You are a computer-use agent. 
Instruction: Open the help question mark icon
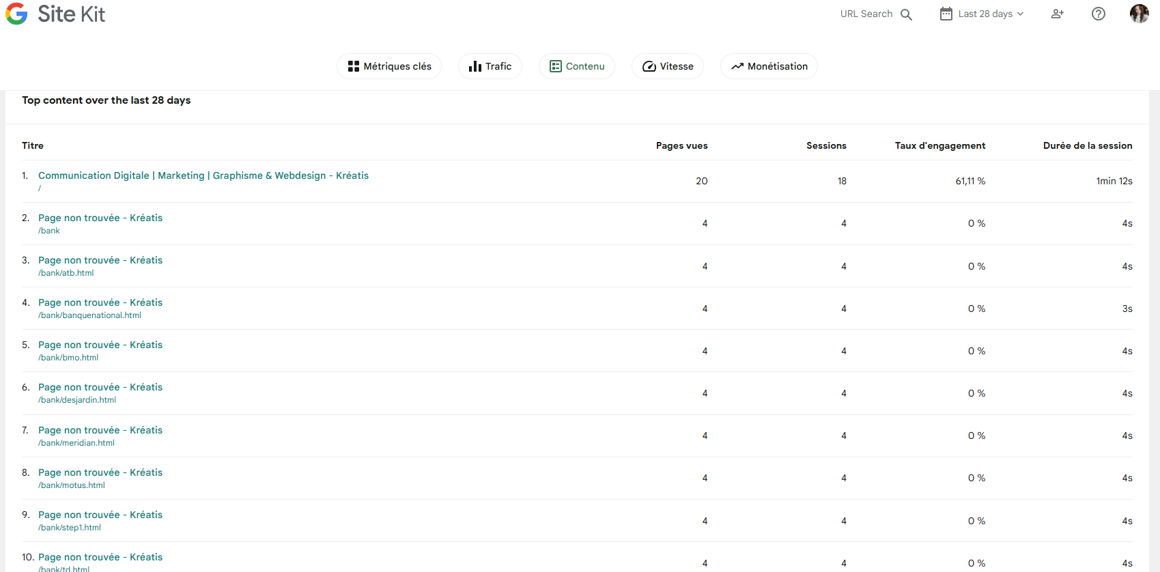[x=1098, y=14]
